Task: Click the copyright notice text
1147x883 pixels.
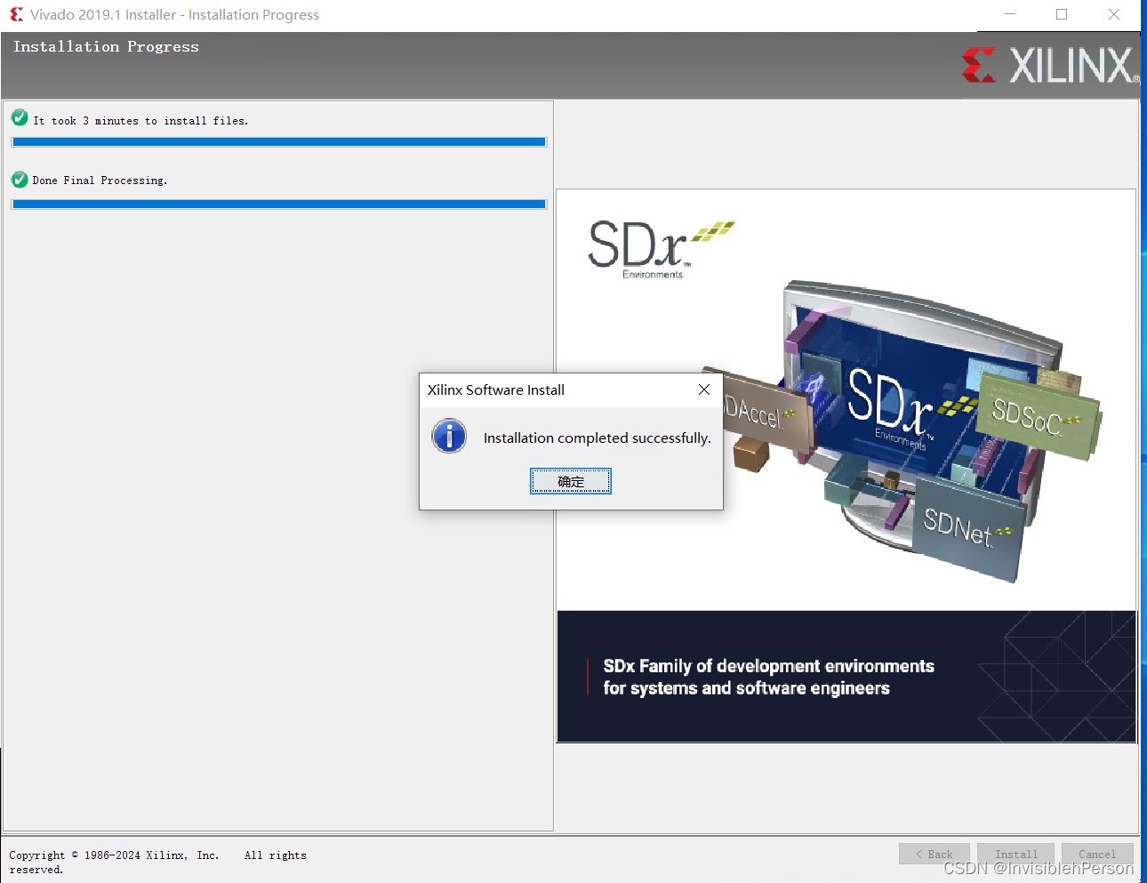Action: [x=158, y=862]
